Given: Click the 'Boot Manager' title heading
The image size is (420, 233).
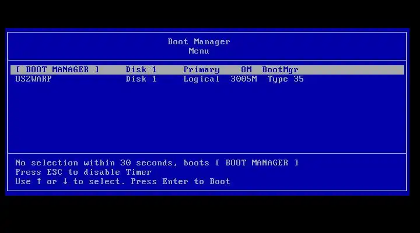Looking at the screenshot, I should (199, 42).
